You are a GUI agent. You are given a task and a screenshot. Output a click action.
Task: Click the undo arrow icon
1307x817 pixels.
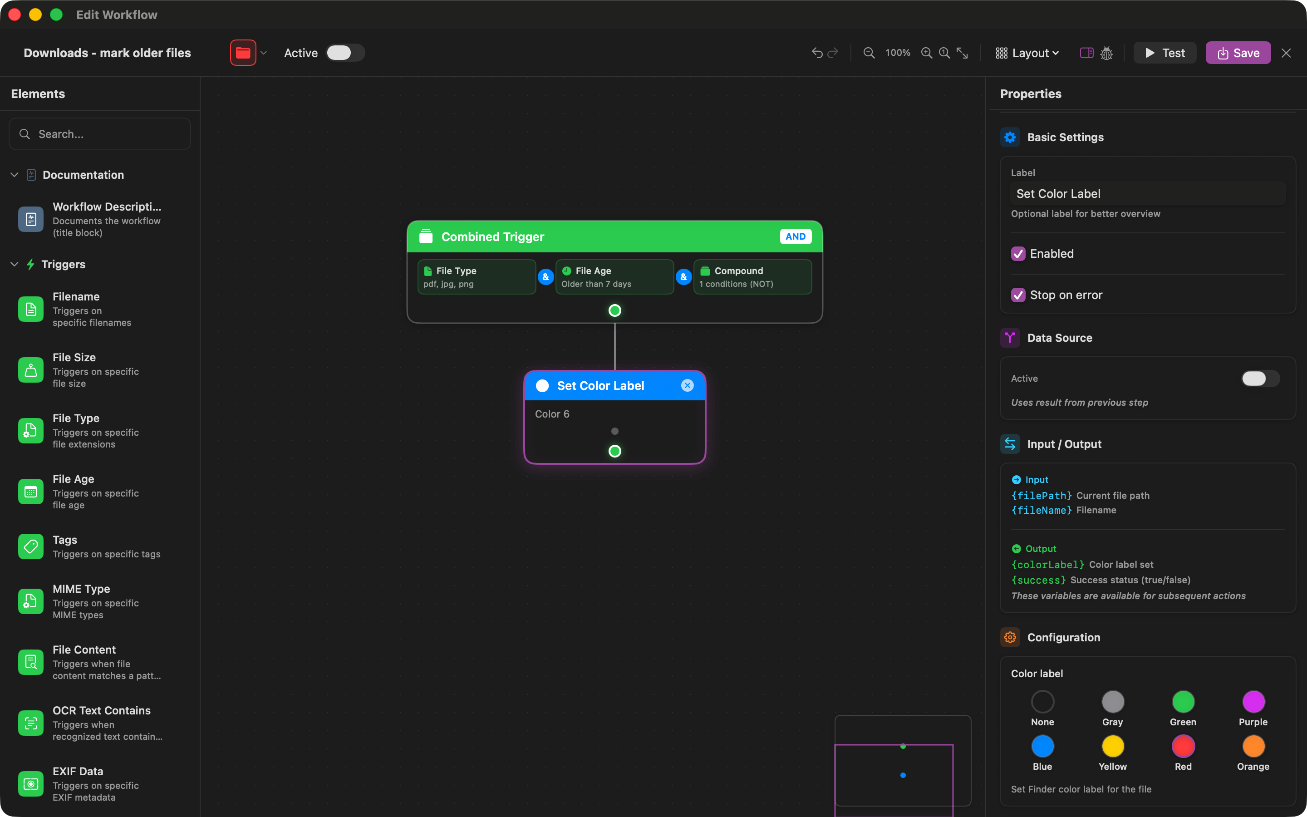tap(816, 53)
